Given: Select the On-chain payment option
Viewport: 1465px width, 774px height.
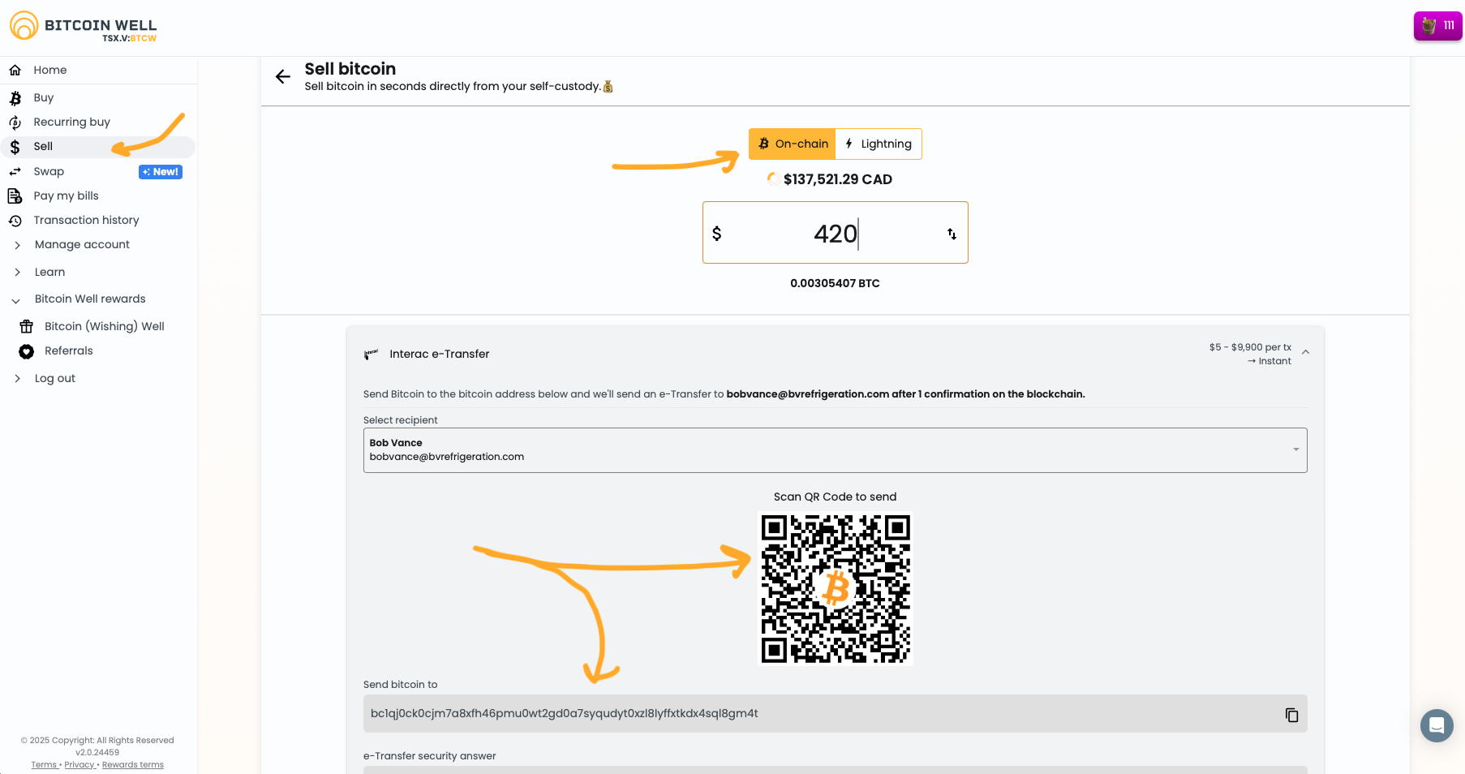Looking at the screenshot, I should [793, 144].
